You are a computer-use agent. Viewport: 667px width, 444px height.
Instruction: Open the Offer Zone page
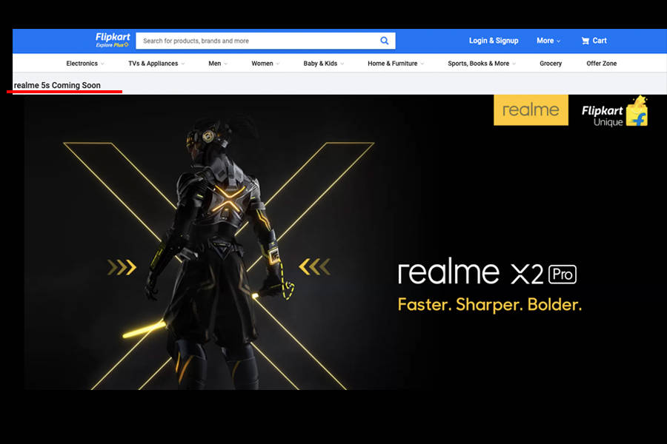point(601,64)
